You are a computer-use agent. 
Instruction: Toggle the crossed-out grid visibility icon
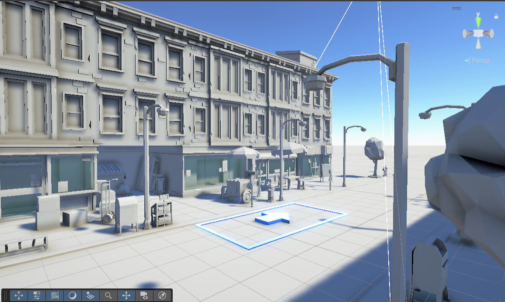54,295
